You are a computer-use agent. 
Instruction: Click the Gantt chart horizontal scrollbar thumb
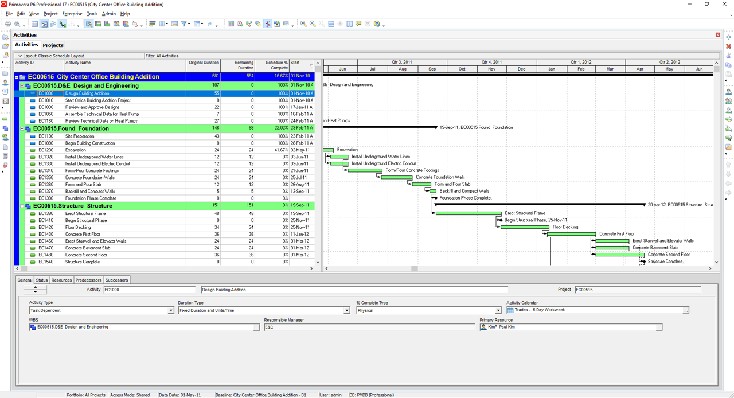(415, 268)
